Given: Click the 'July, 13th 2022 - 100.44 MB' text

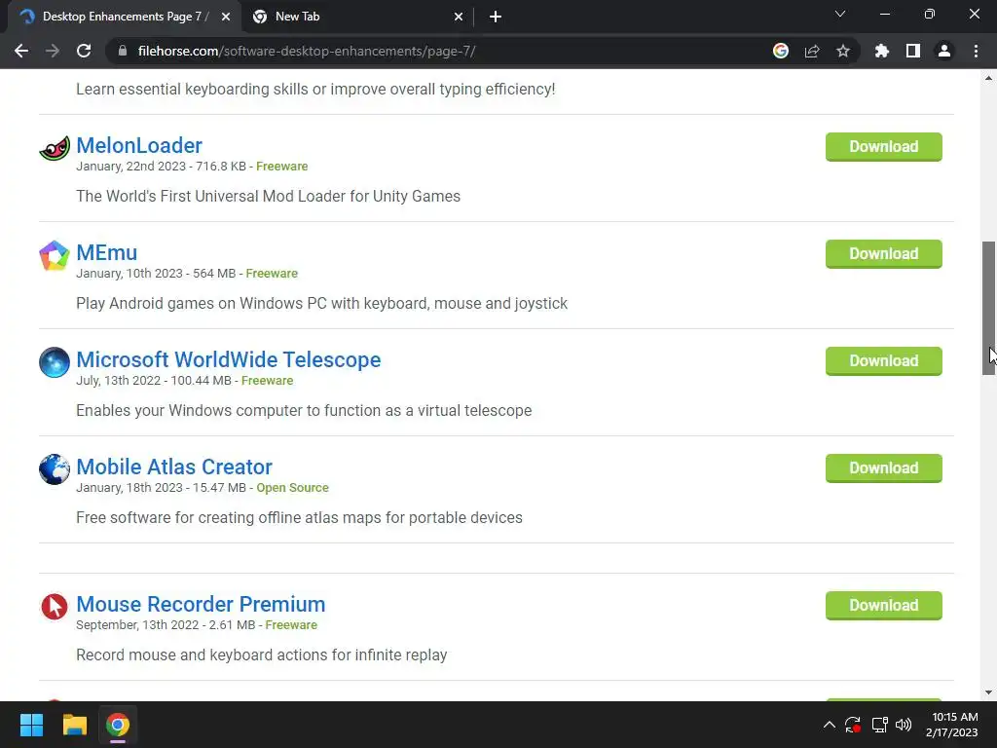Looking at the screenshot, I should click(x=154, y=381).
